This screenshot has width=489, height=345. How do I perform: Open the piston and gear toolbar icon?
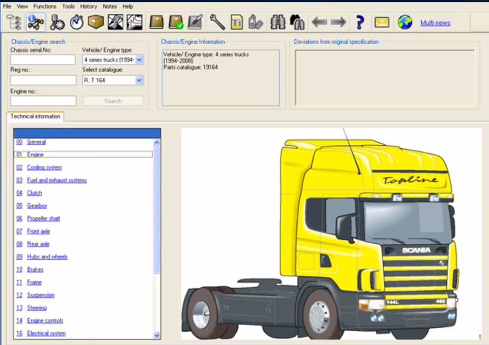57,22
